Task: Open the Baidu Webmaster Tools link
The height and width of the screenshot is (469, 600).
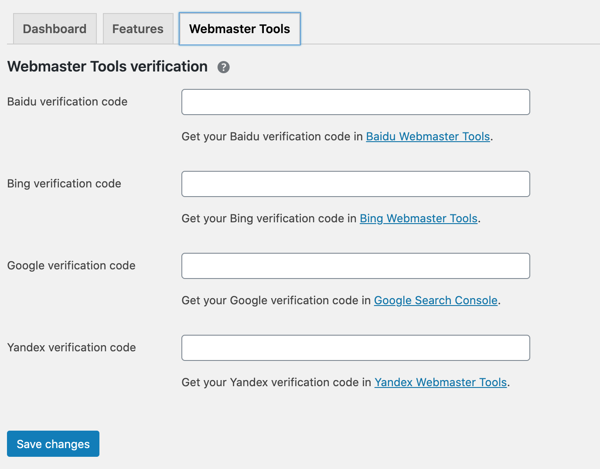Action: pyautogui.click(x=428, y=136)
